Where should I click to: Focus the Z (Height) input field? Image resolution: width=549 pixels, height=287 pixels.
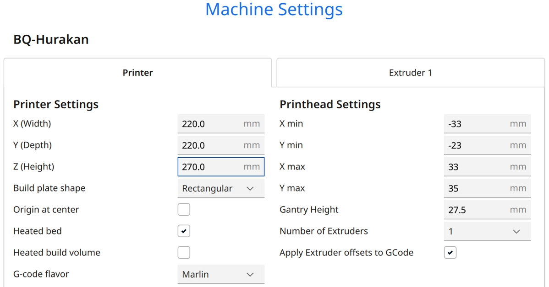pyautogui.click(x=211, y=167)
